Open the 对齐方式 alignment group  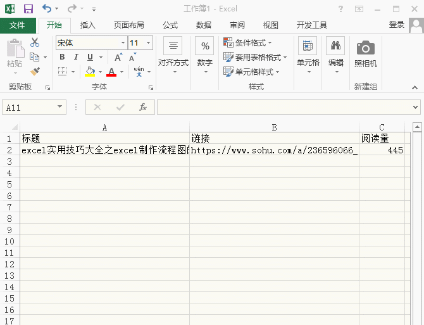click(x=173, y=56)
